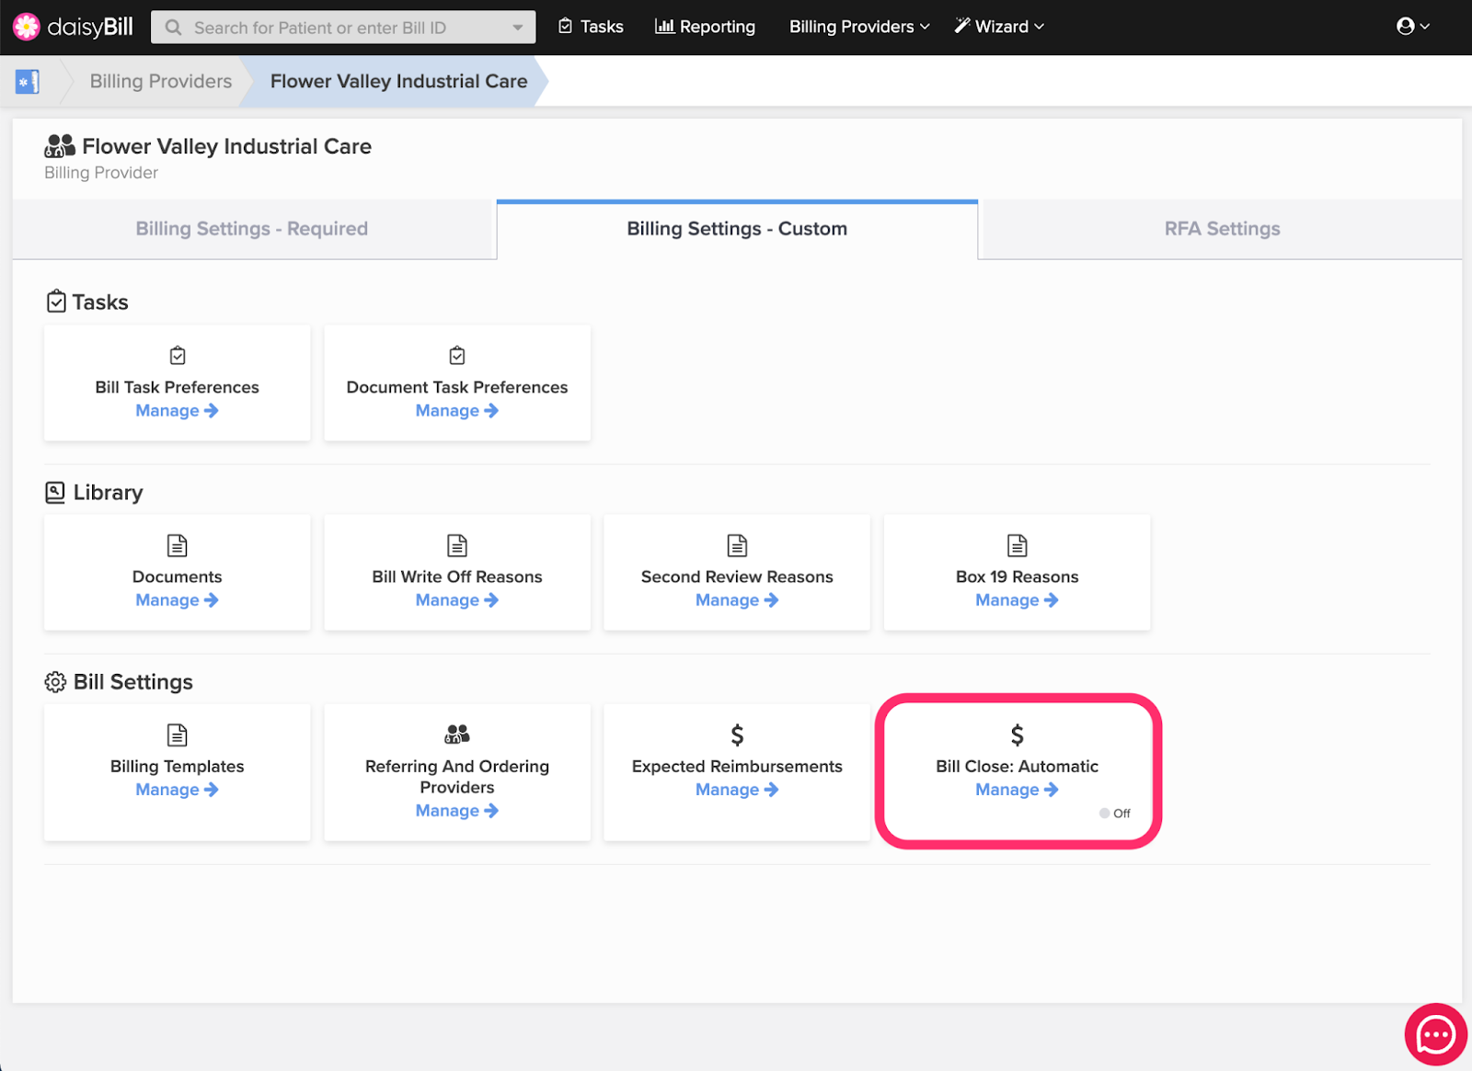The height and width of the screenshot is (1071, 1472).
Task: Click the Bill Settings section heading
Action: click(133, 682)
